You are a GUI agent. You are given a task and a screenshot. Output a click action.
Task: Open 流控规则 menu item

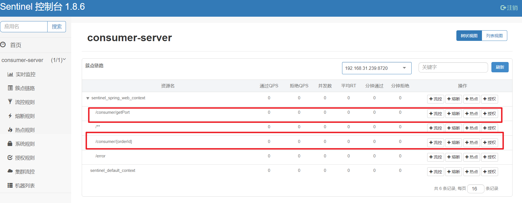tap(25, 102)
